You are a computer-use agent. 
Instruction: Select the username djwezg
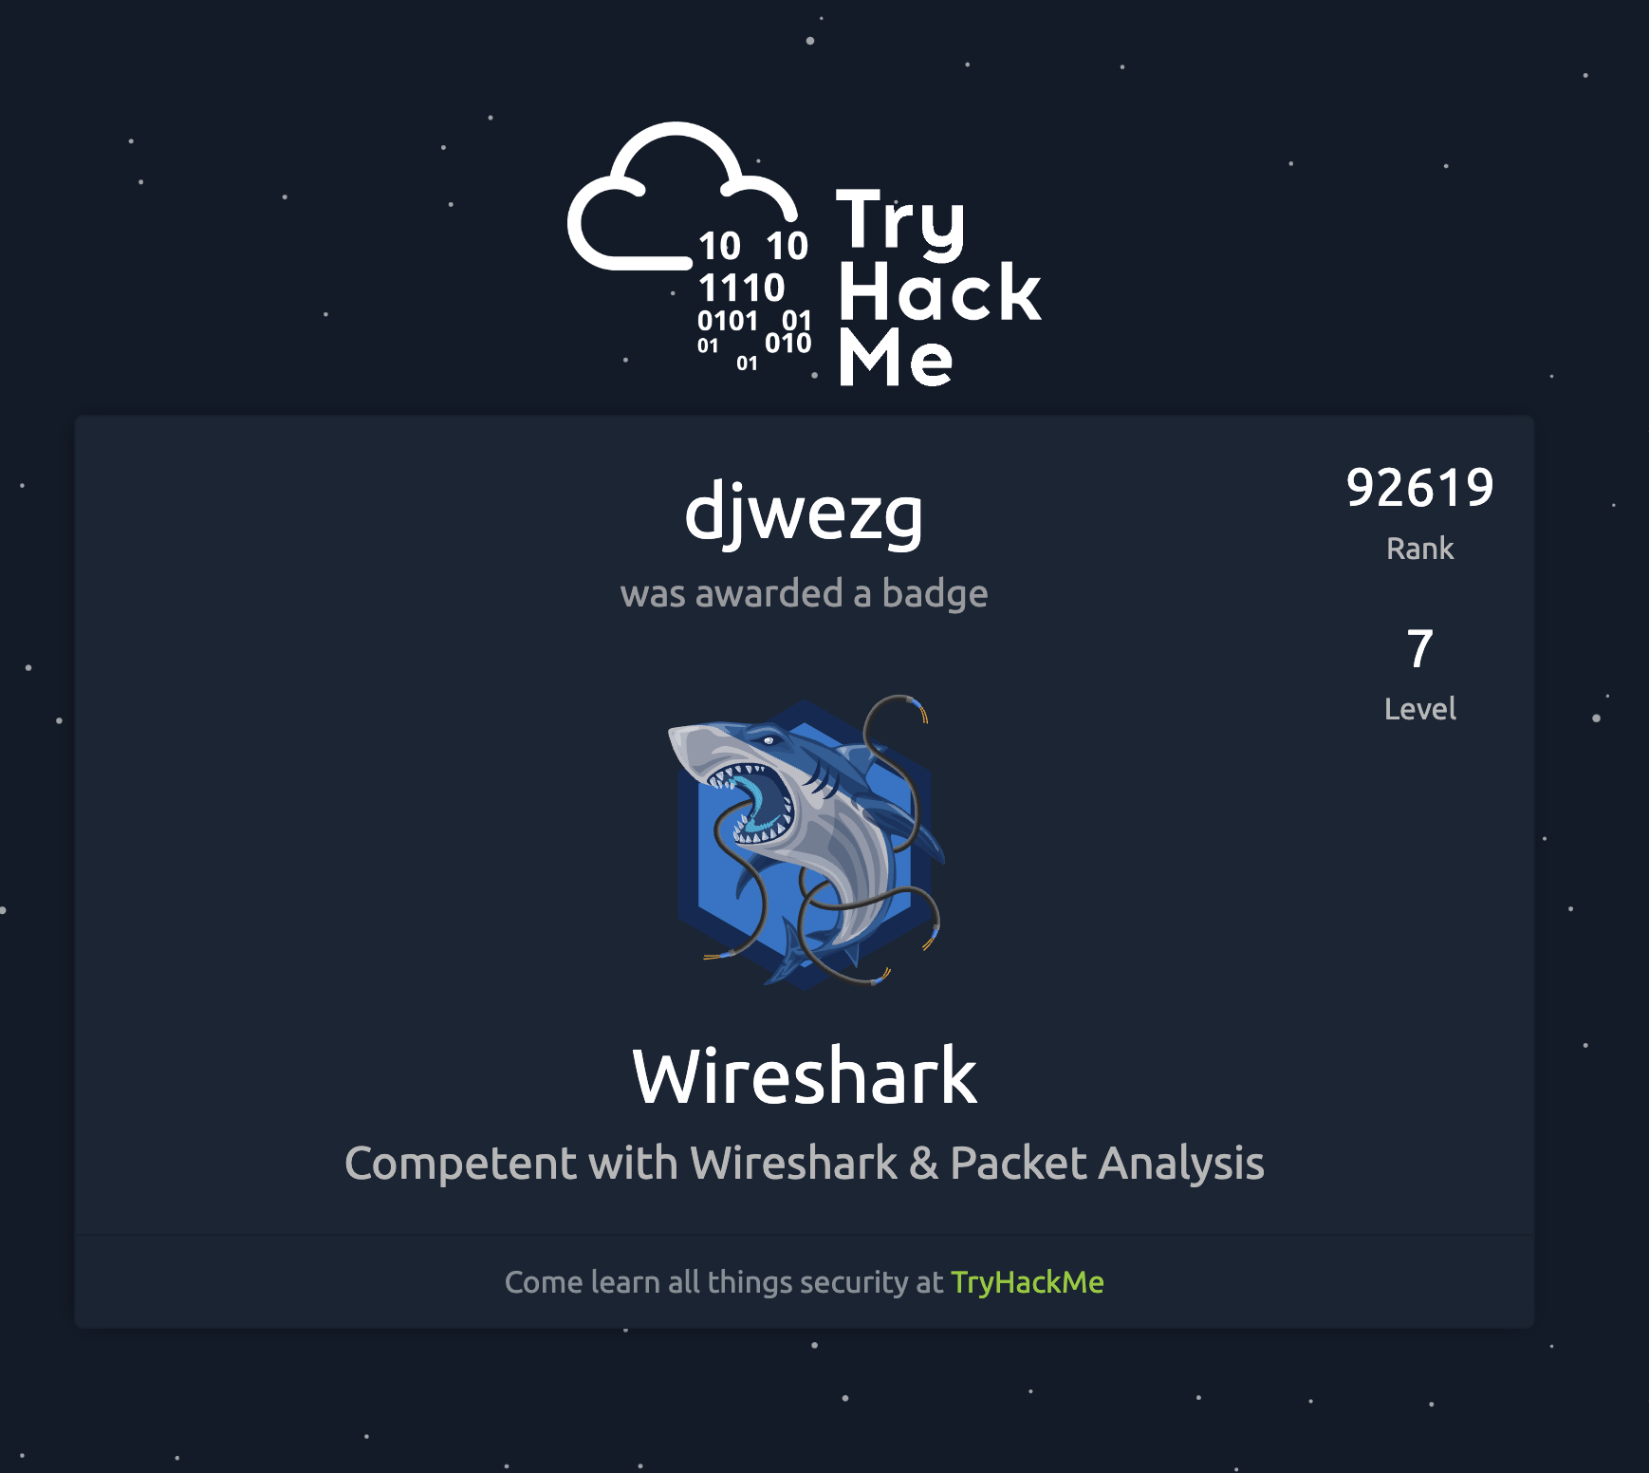[804, 513]
